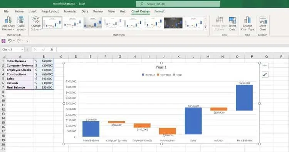
Task: Select cell Refunds in column A
Action: [x=20, y=83]
